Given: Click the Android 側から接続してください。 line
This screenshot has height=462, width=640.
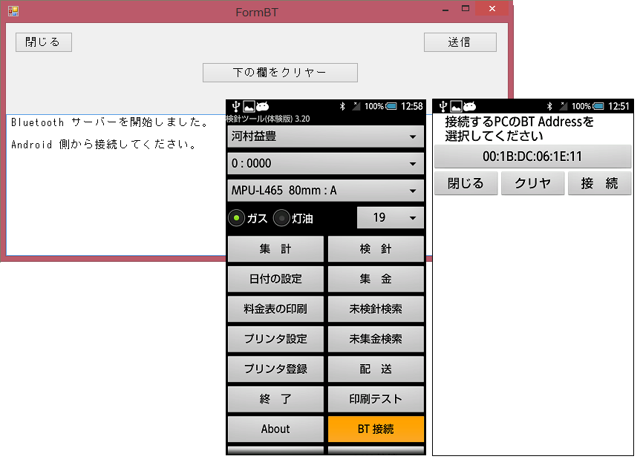Looking at the screenshot, I should coord(105,145).
